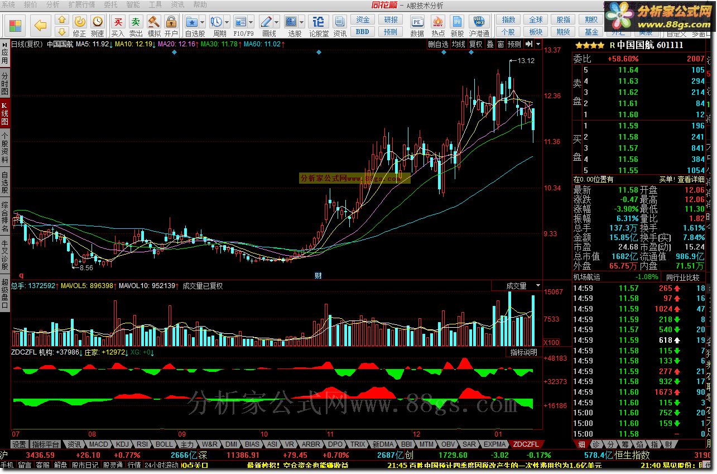Image resolution: width=717 pixels, height=474 pixels.
Task: Click the 板块 sector button
Action: pos(536,32)
